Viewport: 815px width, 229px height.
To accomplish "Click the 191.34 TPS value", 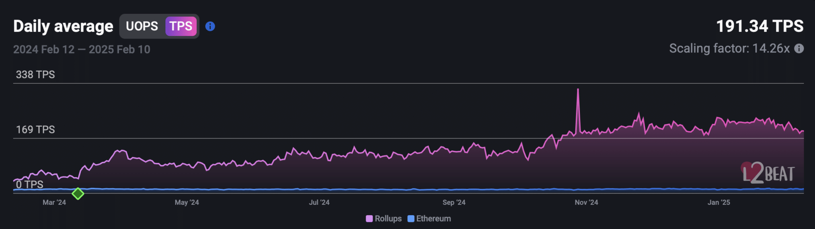I will [x=759, y=26].
